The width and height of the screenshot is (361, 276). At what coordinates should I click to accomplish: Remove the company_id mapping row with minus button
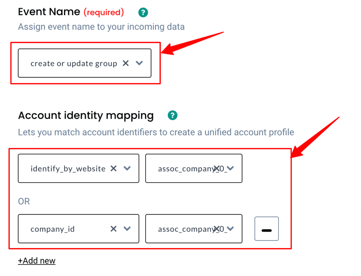pyautogui.click(x=267, y=228)
